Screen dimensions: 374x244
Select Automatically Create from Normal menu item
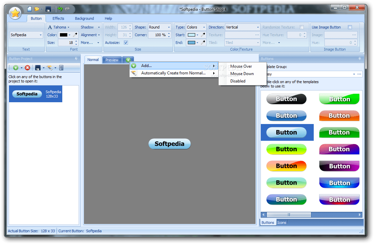pos(174,73)
